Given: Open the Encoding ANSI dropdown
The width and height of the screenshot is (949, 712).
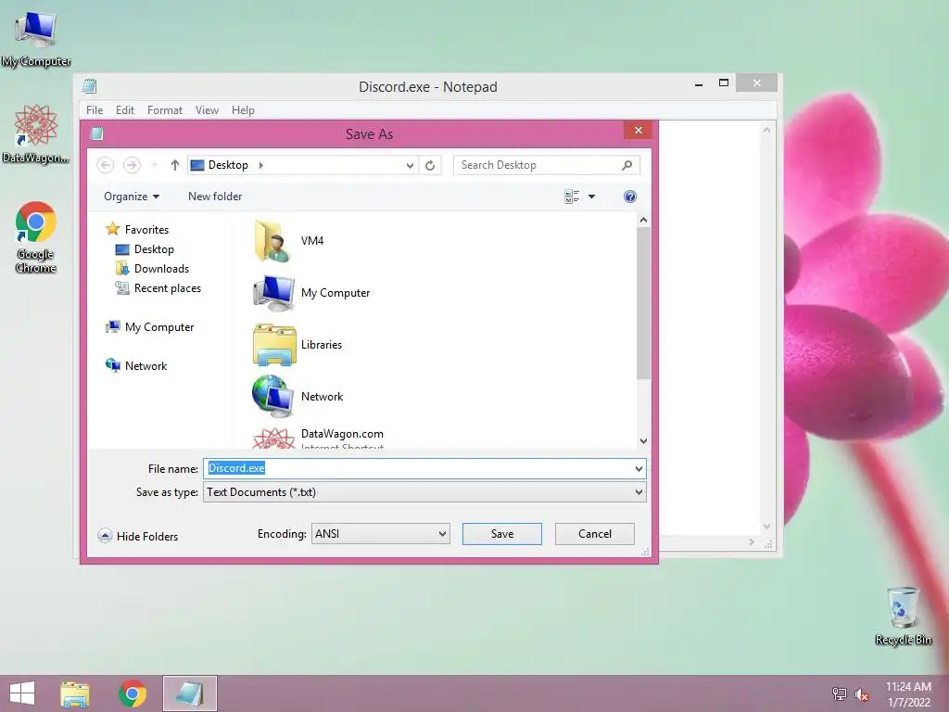Looking at the screenshot, I should 381,534.
